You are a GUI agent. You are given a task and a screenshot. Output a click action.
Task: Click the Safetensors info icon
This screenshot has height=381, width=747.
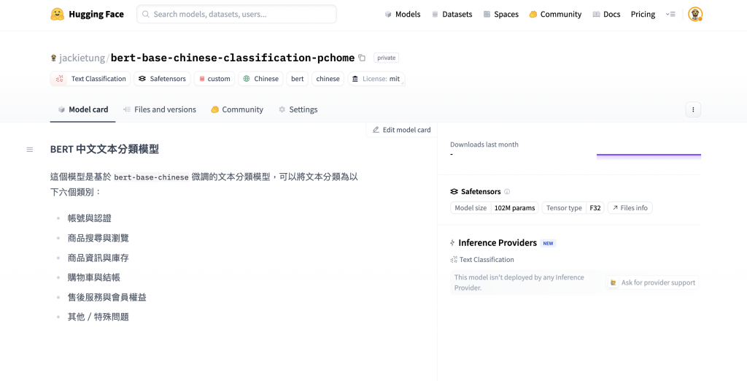[x=507, y=192]
